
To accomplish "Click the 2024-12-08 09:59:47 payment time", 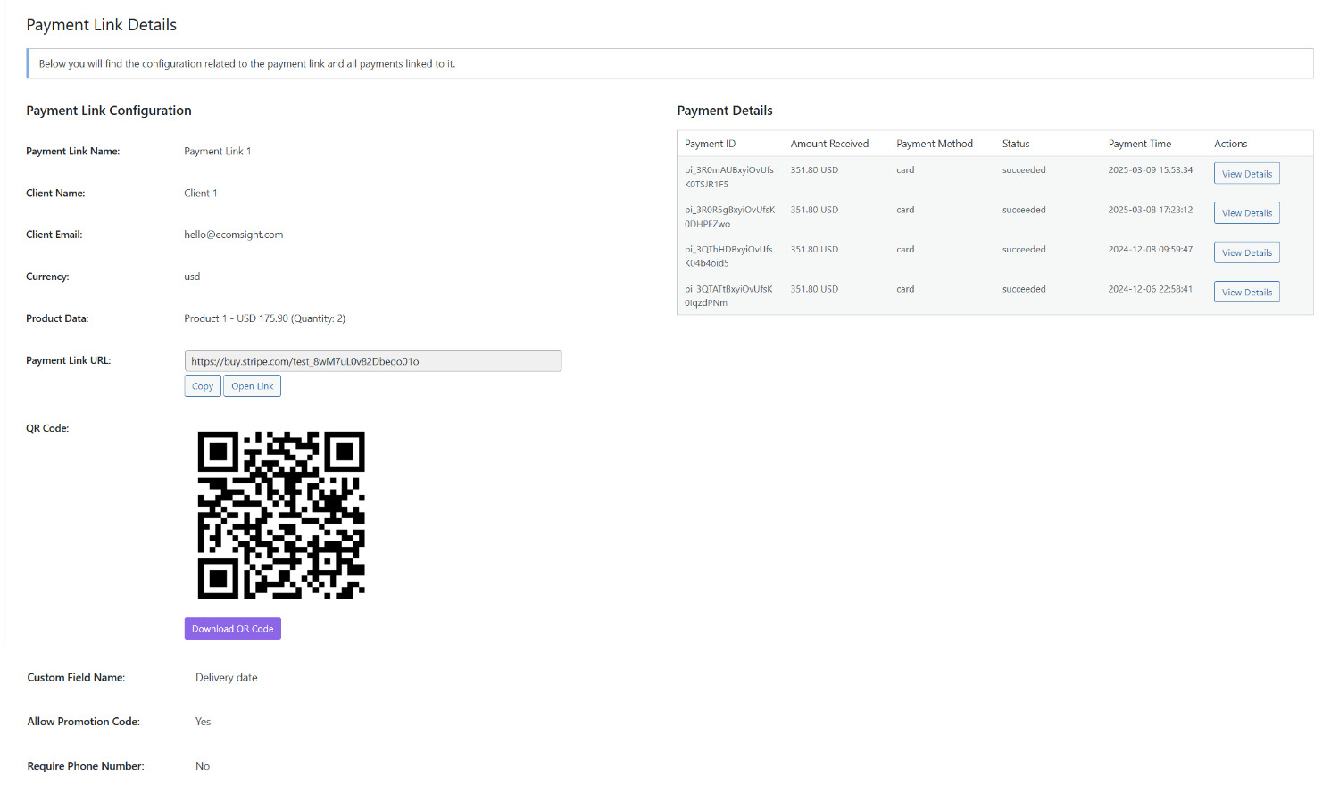I will pyautogui.click(x=1151, y=249).
